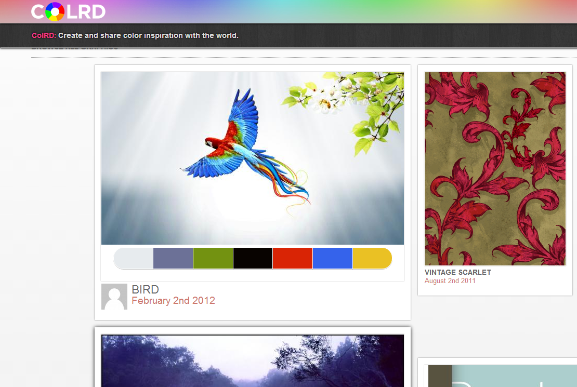Open the ColRD link in the tagline
This screenshot has height=387, width=577.
point(44,36)
